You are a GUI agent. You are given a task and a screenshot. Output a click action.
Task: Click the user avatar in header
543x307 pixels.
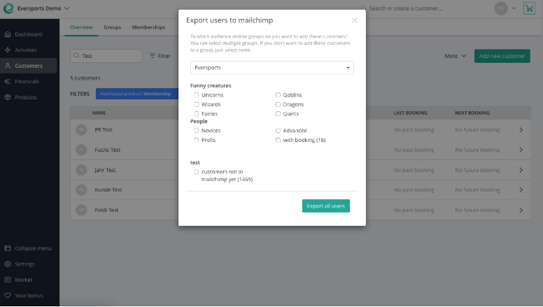pyautogui.click(x=501, y=8)
